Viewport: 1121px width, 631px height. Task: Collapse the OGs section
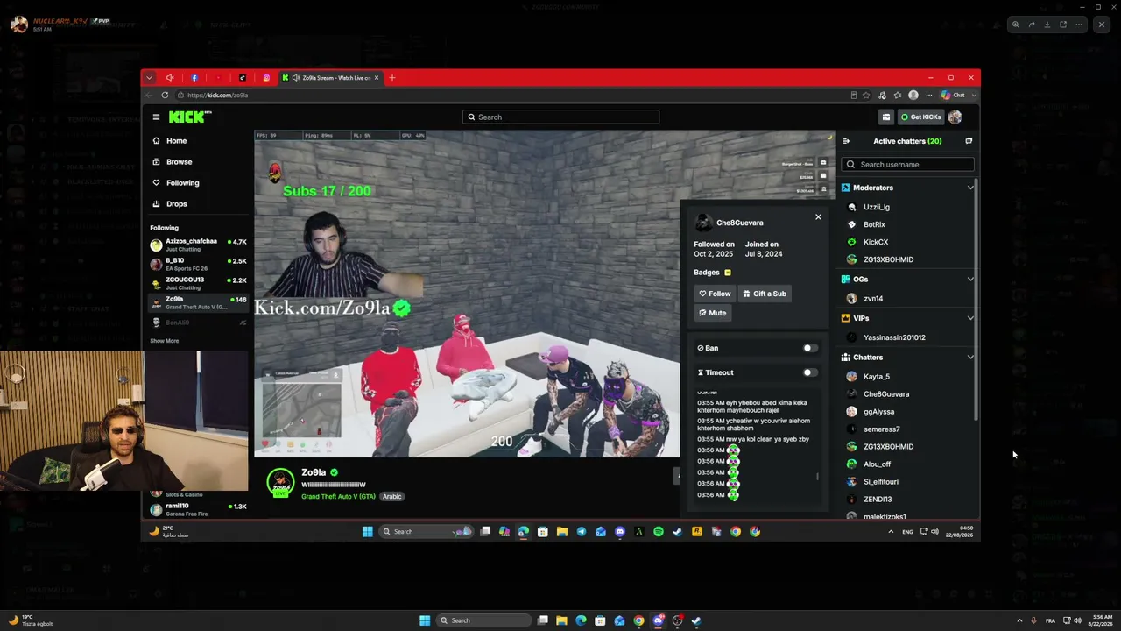coord(970,280)
